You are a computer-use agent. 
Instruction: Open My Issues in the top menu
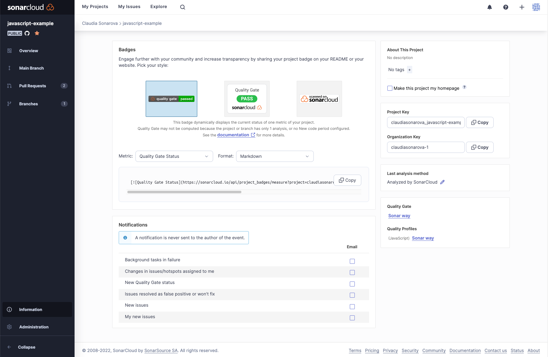tap(129, 7)
